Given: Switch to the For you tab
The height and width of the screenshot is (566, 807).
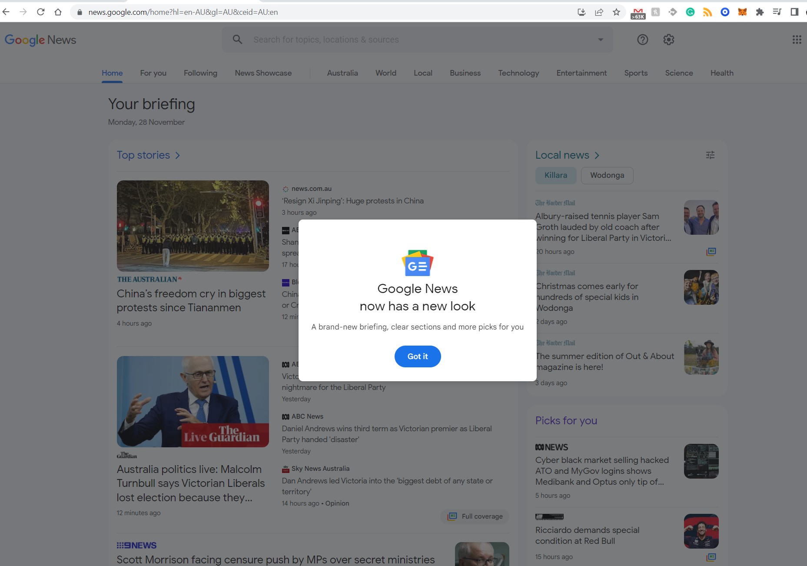Looking at the screenshot, I should 153,73.
